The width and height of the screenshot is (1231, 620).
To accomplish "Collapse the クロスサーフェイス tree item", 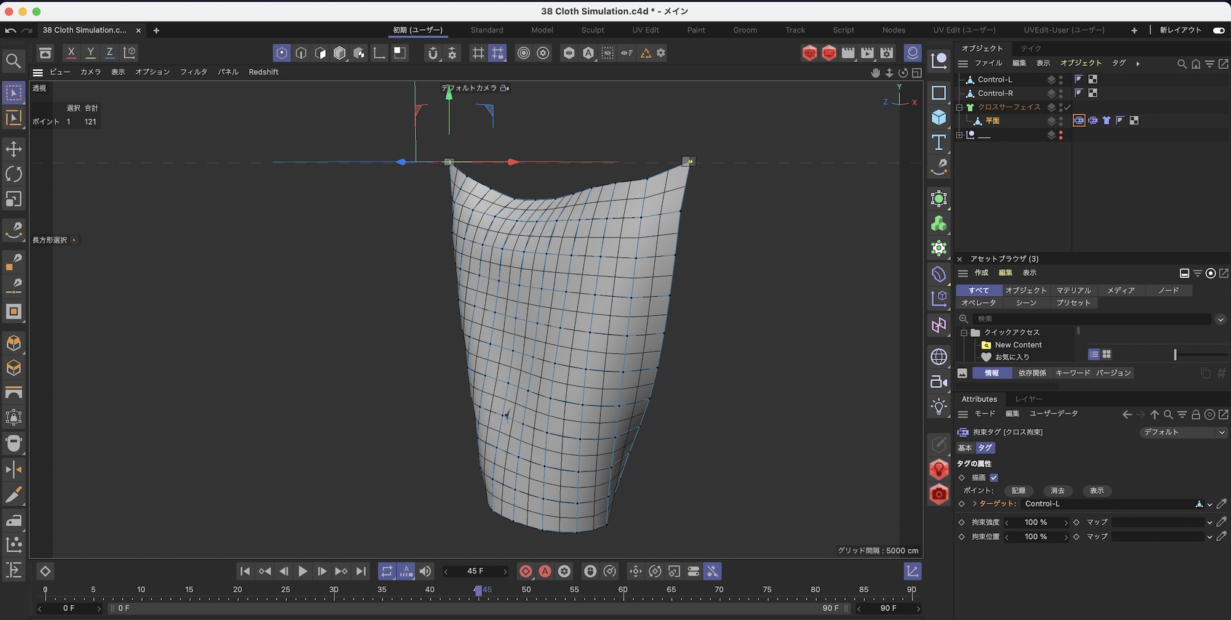I will click(959, 107).
